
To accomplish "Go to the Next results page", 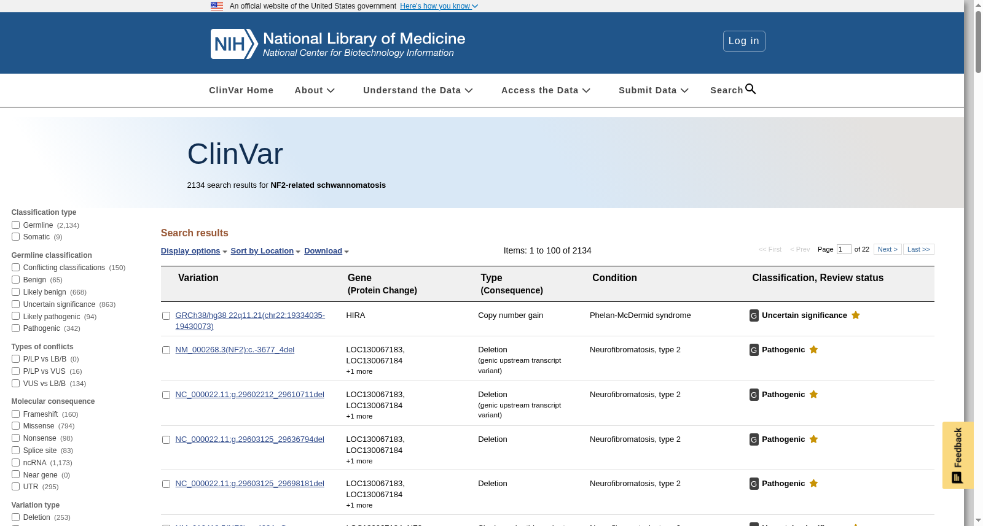I will 888,249.
